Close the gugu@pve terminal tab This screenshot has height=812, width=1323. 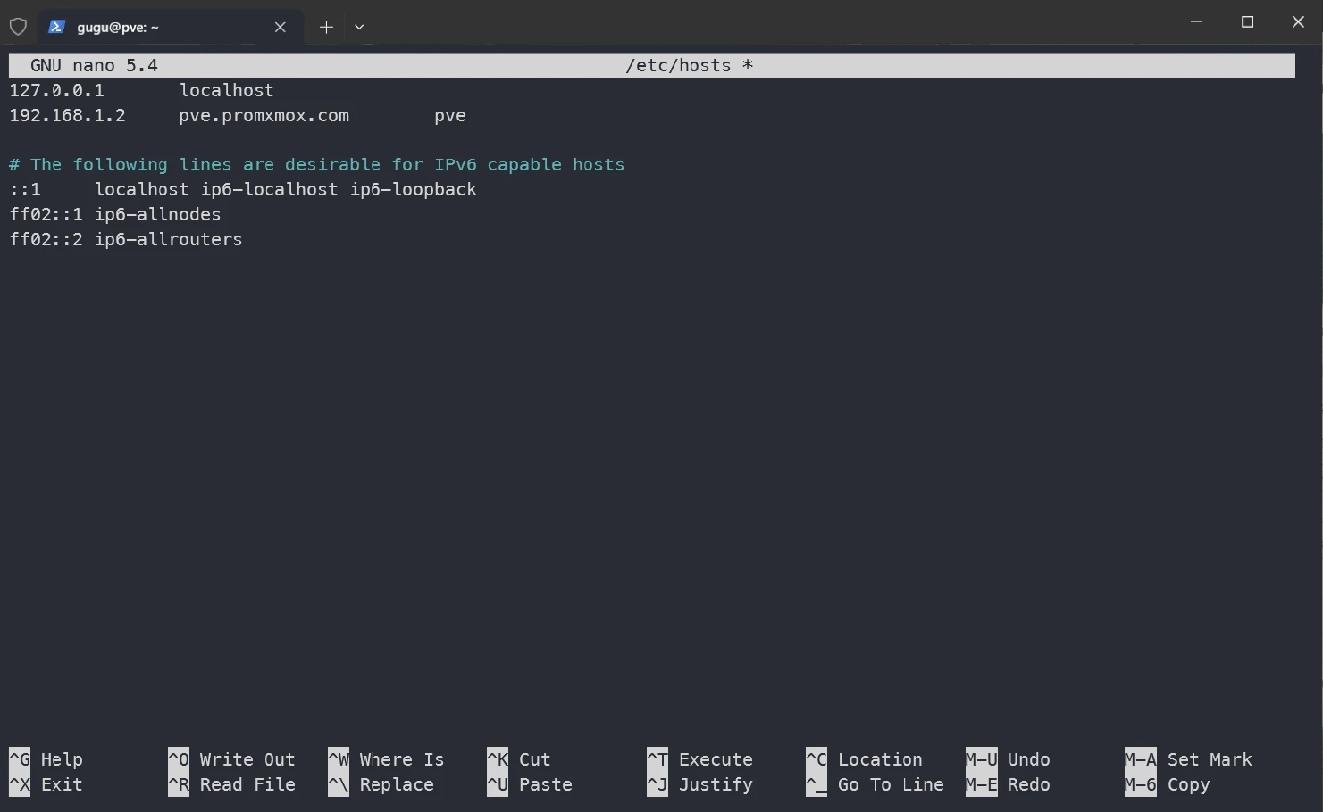click(x=280, y=27)
